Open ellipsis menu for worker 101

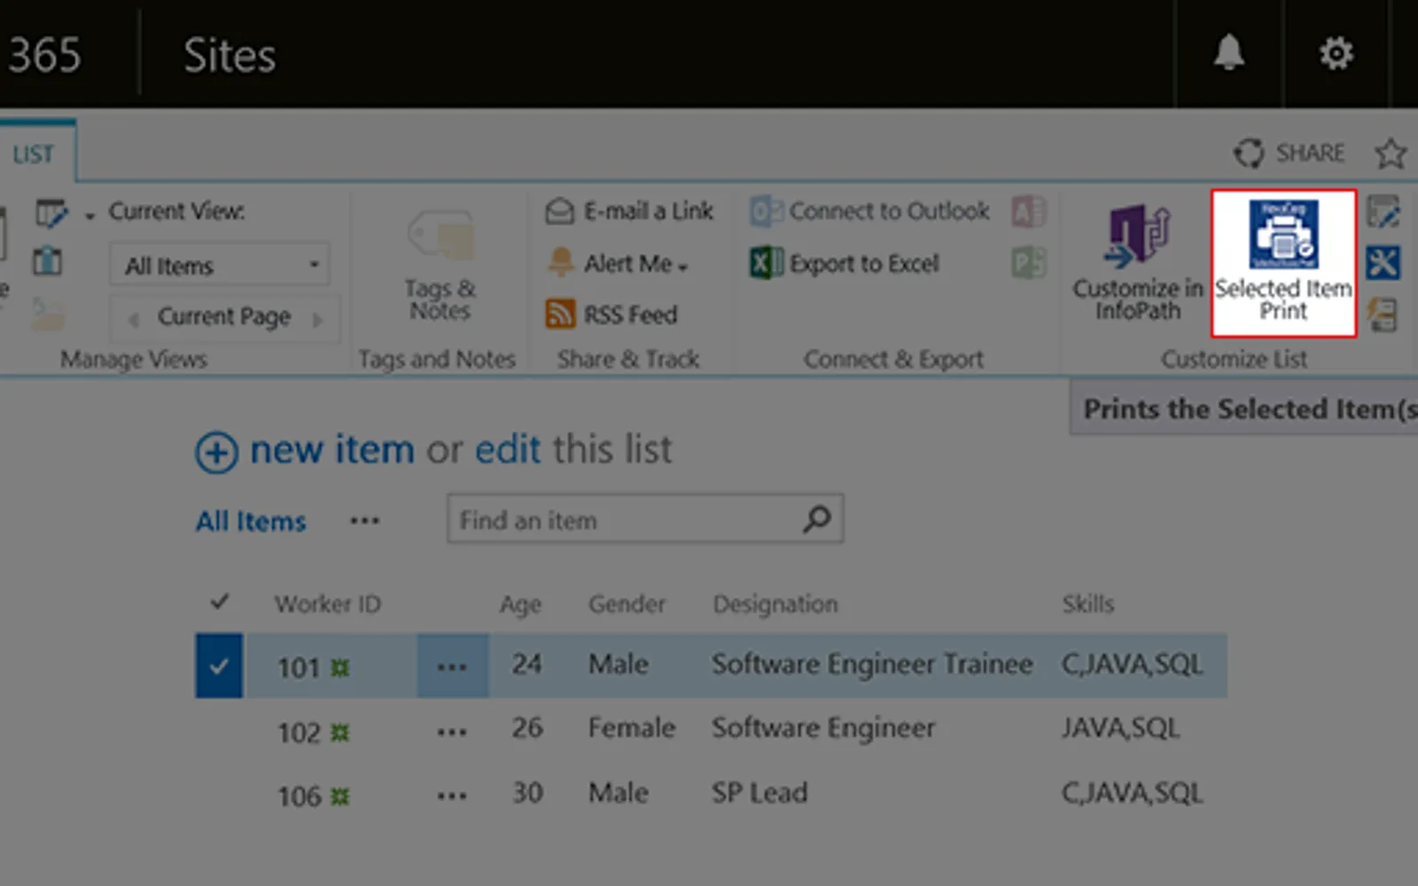452,665
